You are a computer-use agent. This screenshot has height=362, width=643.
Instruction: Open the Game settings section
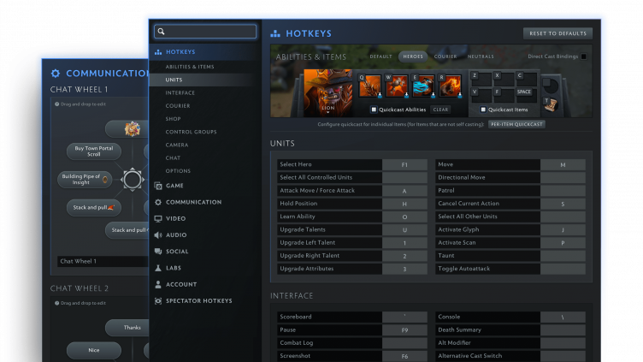point(174,186)
